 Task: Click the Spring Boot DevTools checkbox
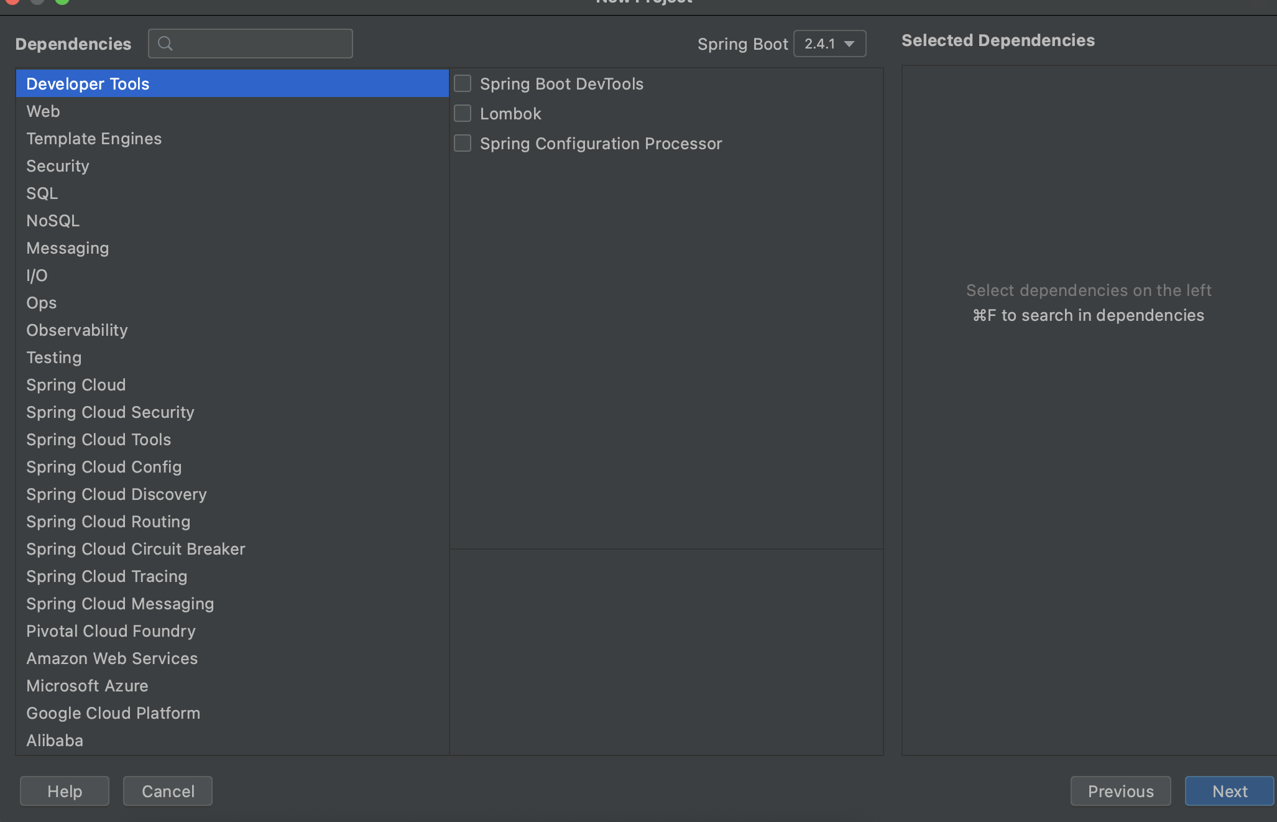point(463,83)
